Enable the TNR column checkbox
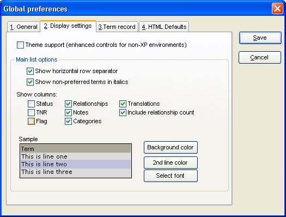Screen dimensions: 286x217 [x=31, y=112]
